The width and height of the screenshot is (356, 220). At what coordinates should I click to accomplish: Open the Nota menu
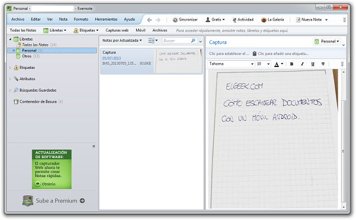click(63, 19)
